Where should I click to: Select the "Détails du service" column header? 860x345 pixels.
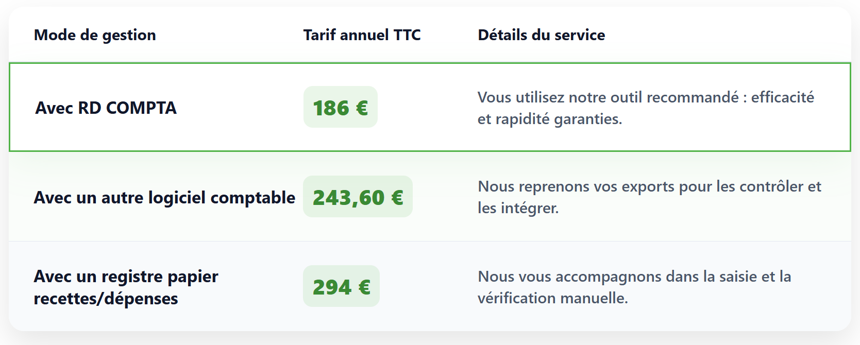pyautogui.click(x=541, y=35)
